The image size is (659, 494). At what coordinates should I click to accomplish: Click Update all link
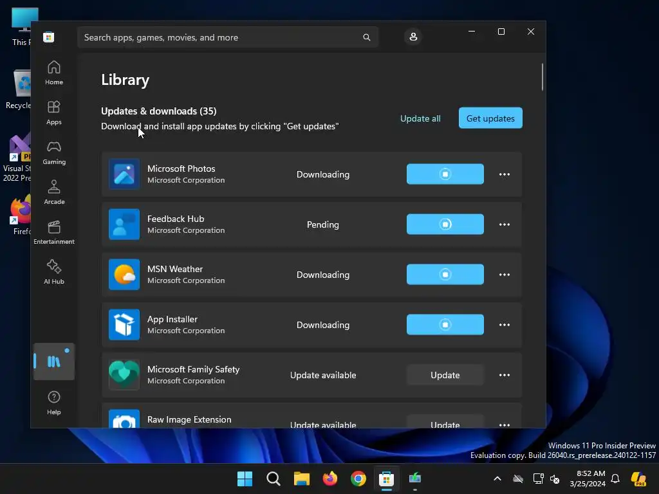[420, 118]
